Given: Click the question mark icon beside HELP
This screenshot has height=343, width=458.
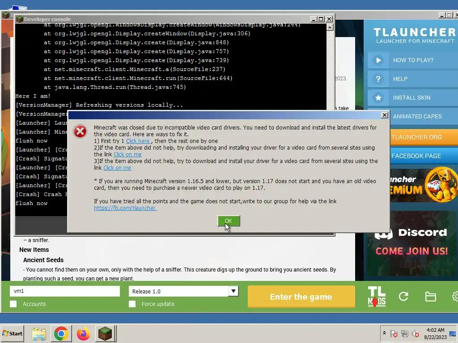Looking at the screenshot, I should [x=378, y=79].
